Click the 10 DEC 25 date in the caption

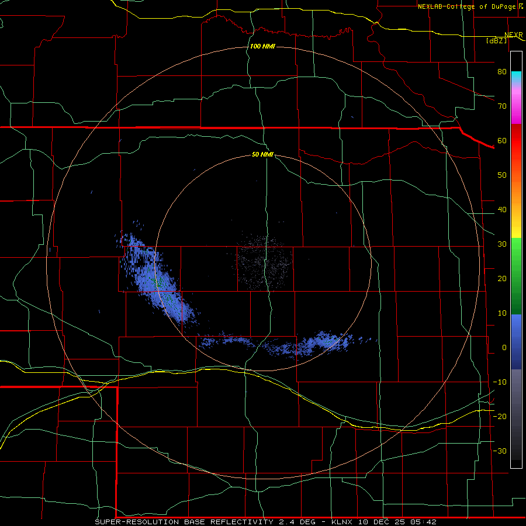(380, 522)
